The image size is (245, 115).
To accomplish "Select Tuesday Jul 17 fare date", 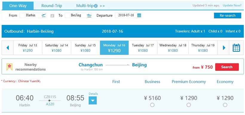I will tap(143, 48).
